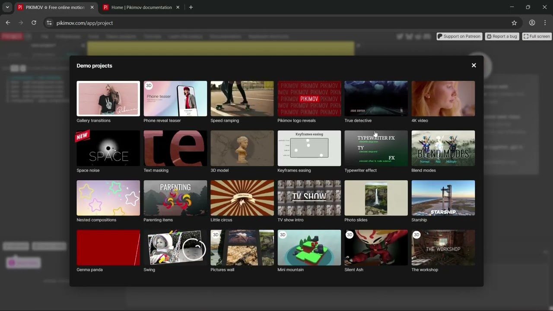Viewport: 553px width, 311px height.
Task: Click Support on Patreon button
Action: coord(459,36)
